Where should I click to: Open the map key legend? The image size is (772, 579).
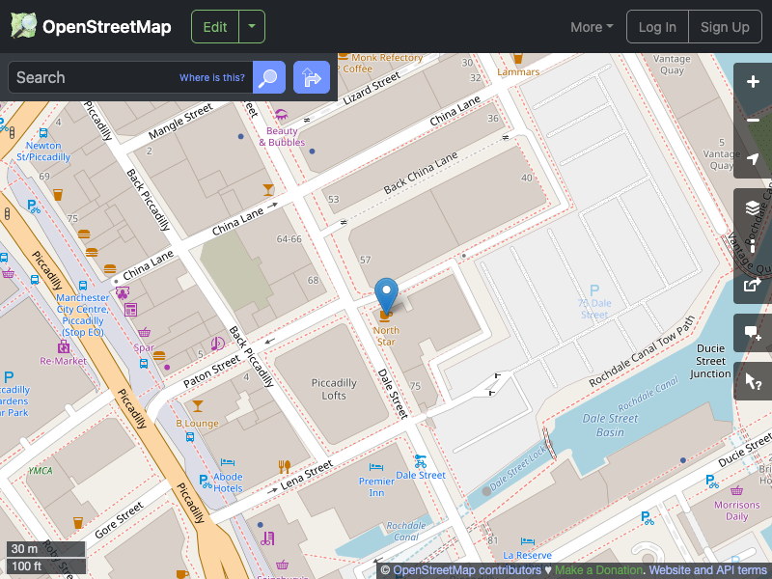pyautogui.click(x=753, y=246)
